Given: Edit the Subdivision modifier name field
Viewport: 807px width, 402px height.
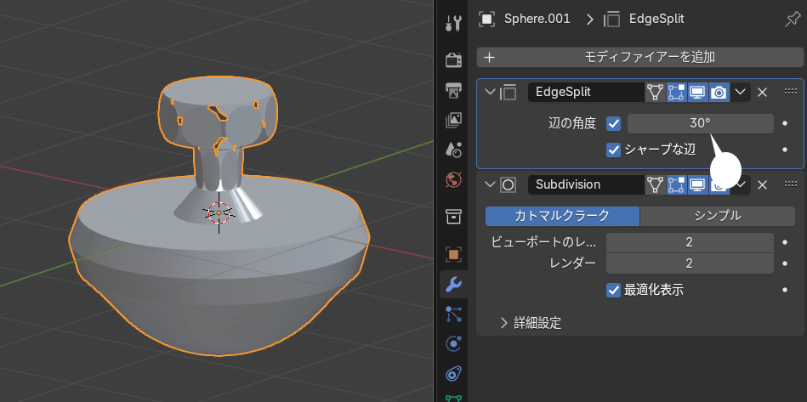Looking at the screenshot, I should click(586, 184).
